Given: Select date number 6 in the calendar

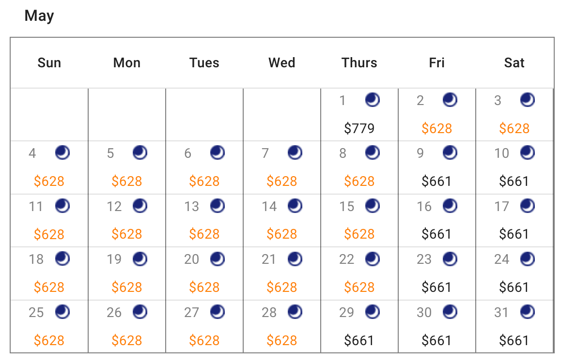Looking at the screenshot, I should pos(188,153).
